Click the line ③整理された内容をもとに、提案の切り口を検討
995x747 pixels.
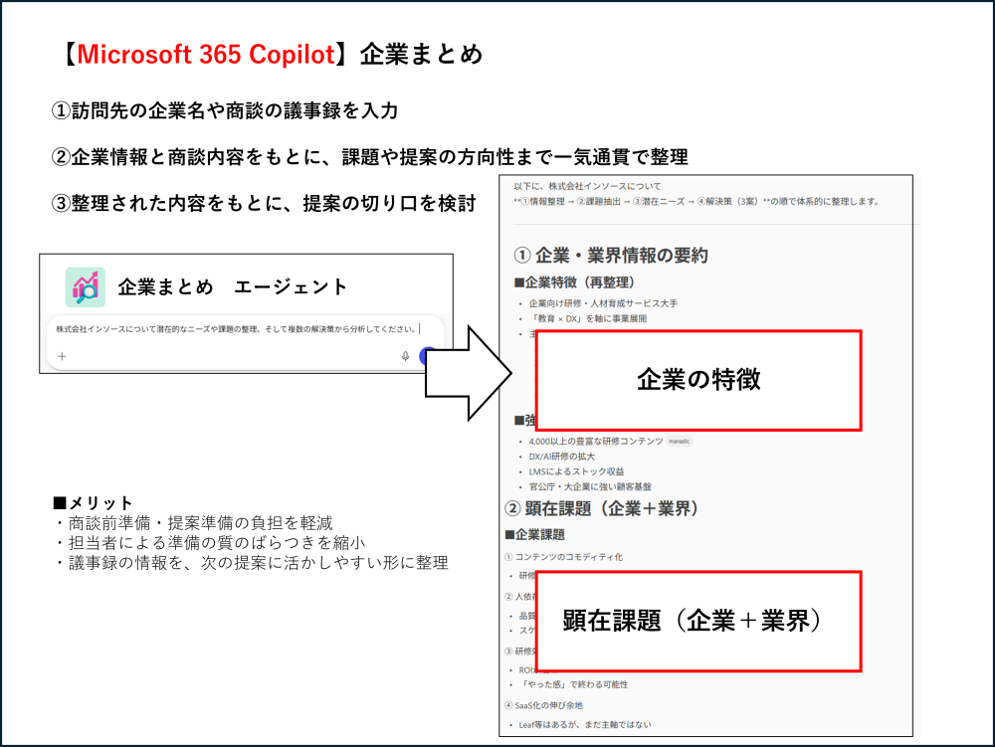coord(264,204)
